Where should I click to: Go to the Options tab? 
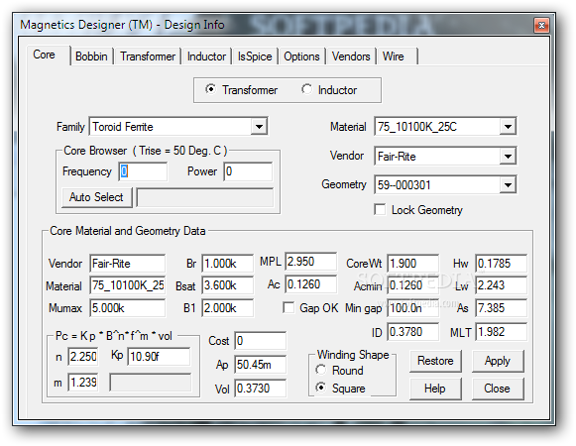click(x=301, y=56)
